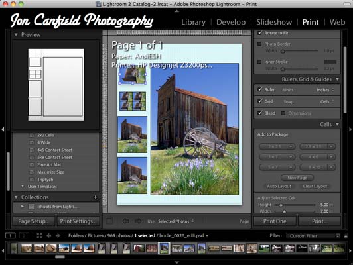The width and height of the screenshot is (353, 265).
Task: Enable the Dimensions checkbox
Action: (x=283, y=113)
